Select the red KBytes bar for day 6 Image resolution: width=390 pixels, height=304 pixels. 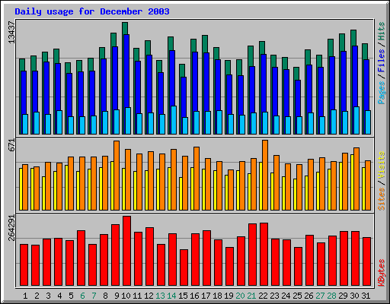82,258
